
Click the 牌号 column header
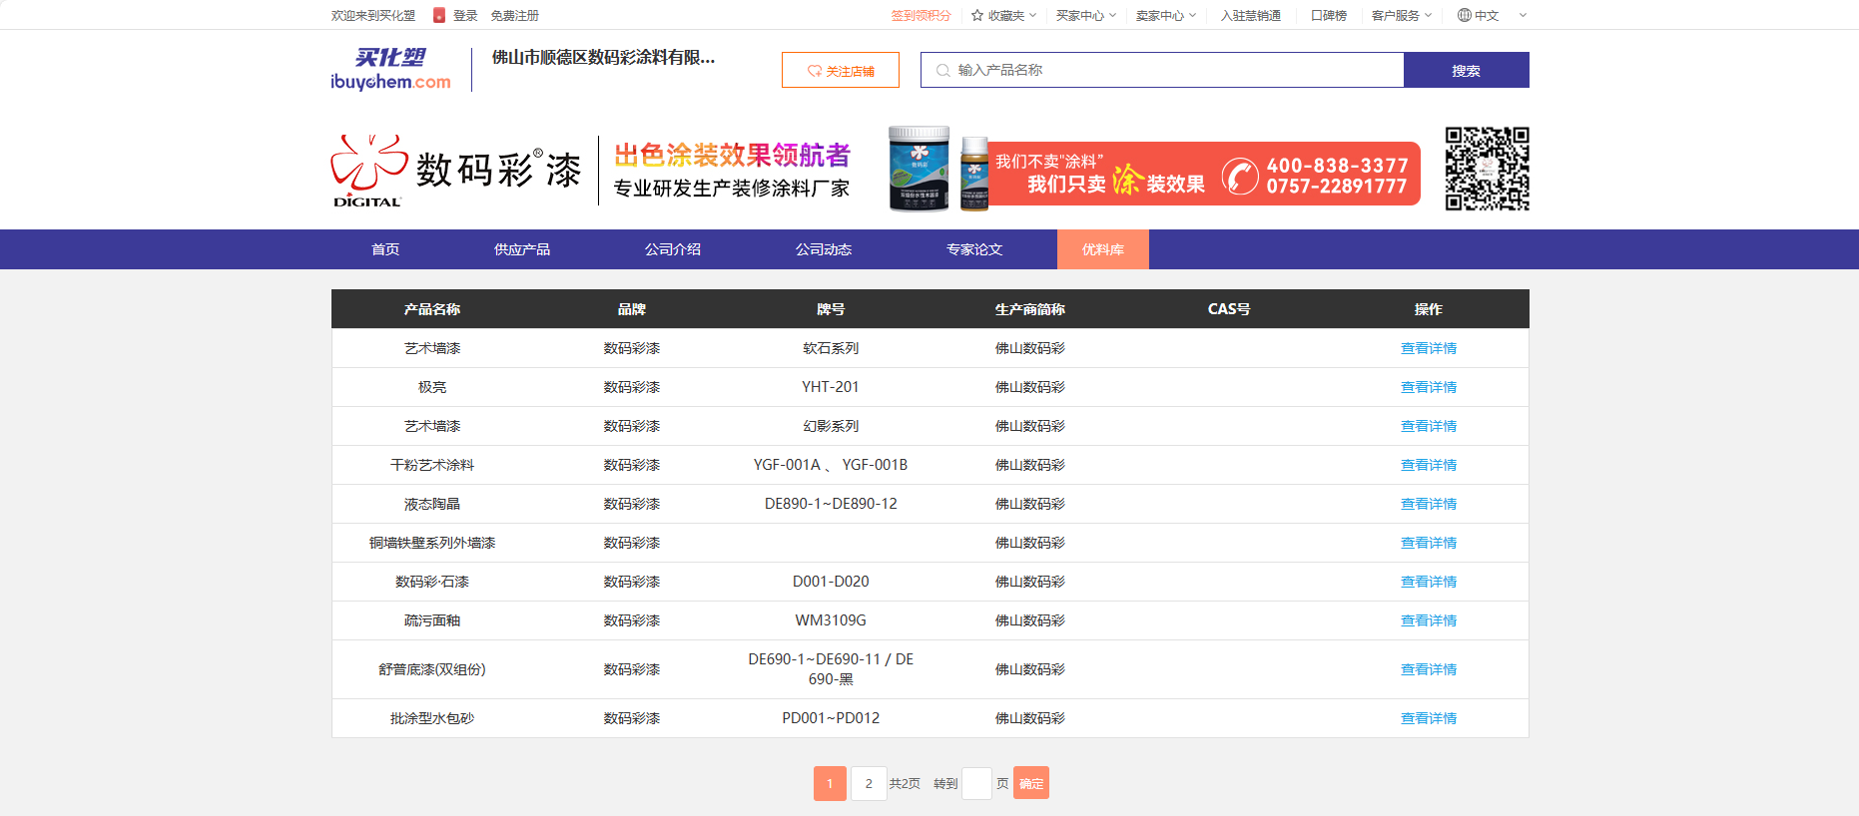coord(831,309)
